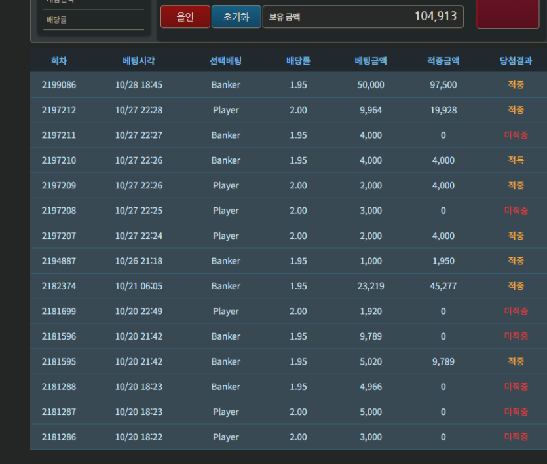This screenshot has width=547, height=464.
Task: Click the 미적중 result in row 2197211
Action: pos(516,135)
